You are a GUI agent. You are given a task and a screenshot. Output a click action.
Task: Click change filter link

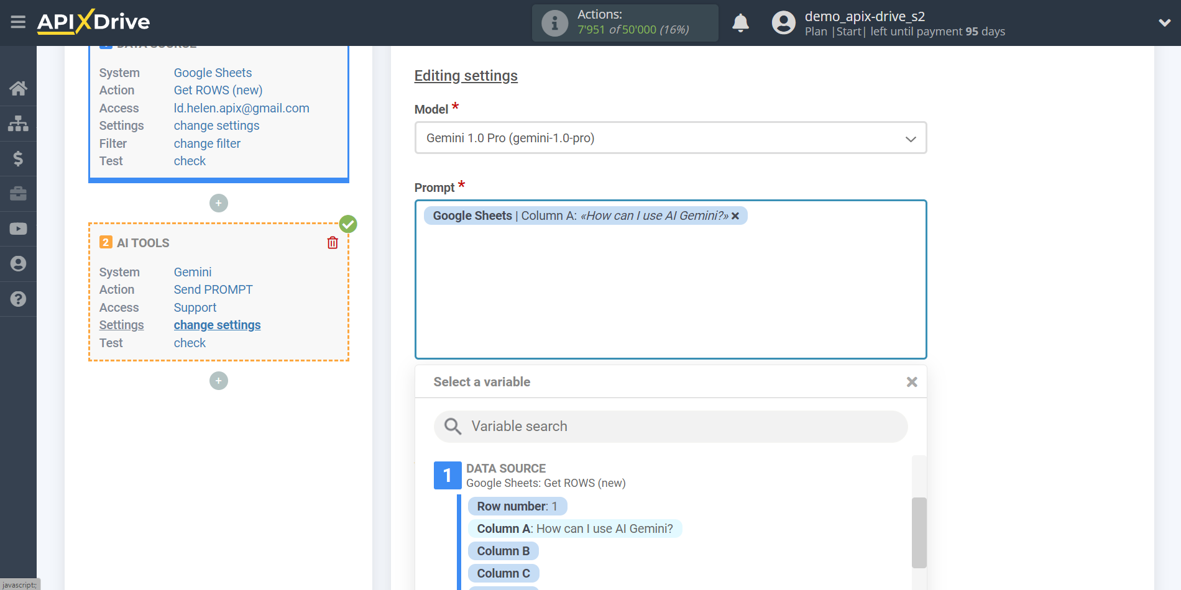(x=207, y=143)
